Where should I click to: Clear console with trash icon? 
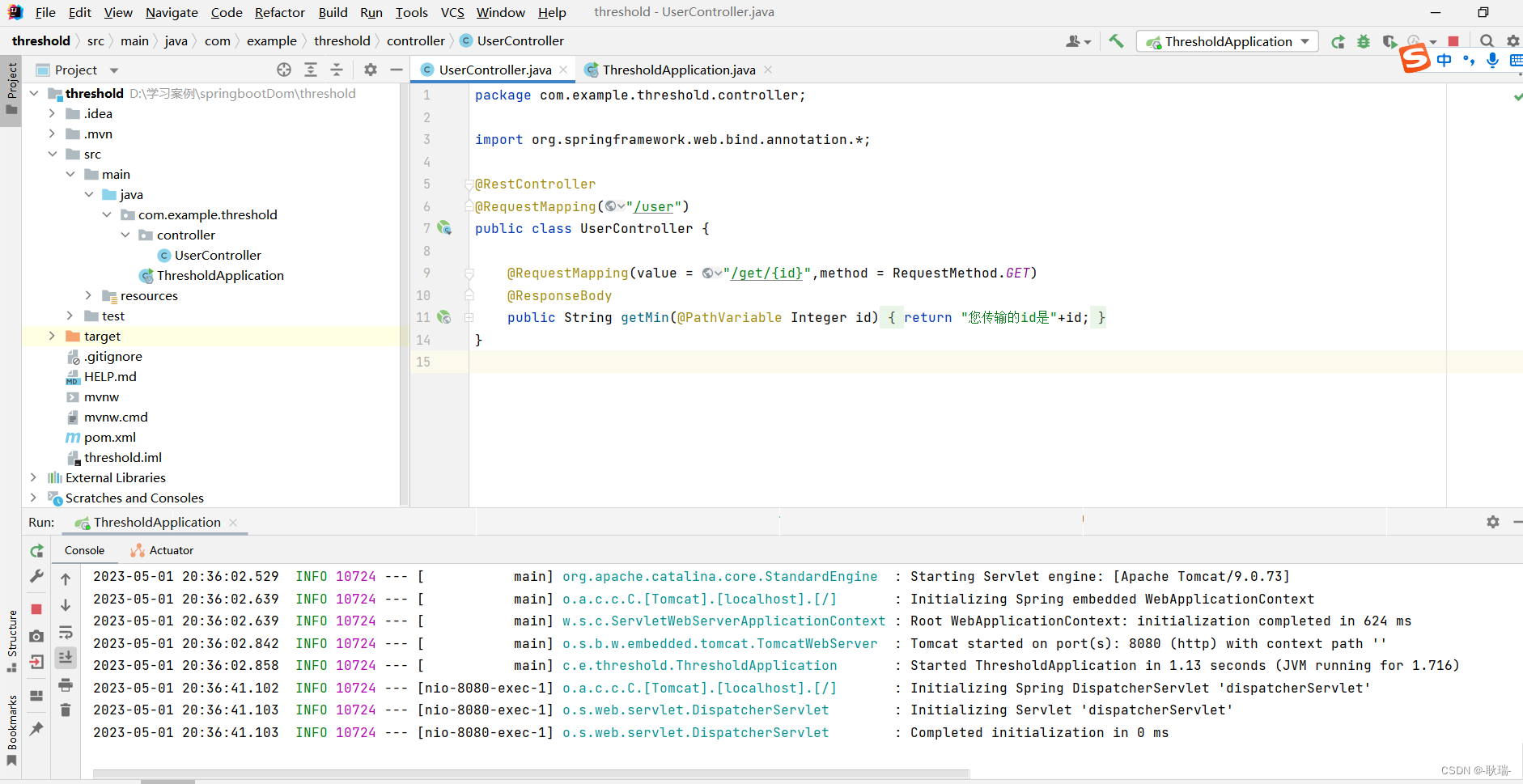[x=66, y=710]
